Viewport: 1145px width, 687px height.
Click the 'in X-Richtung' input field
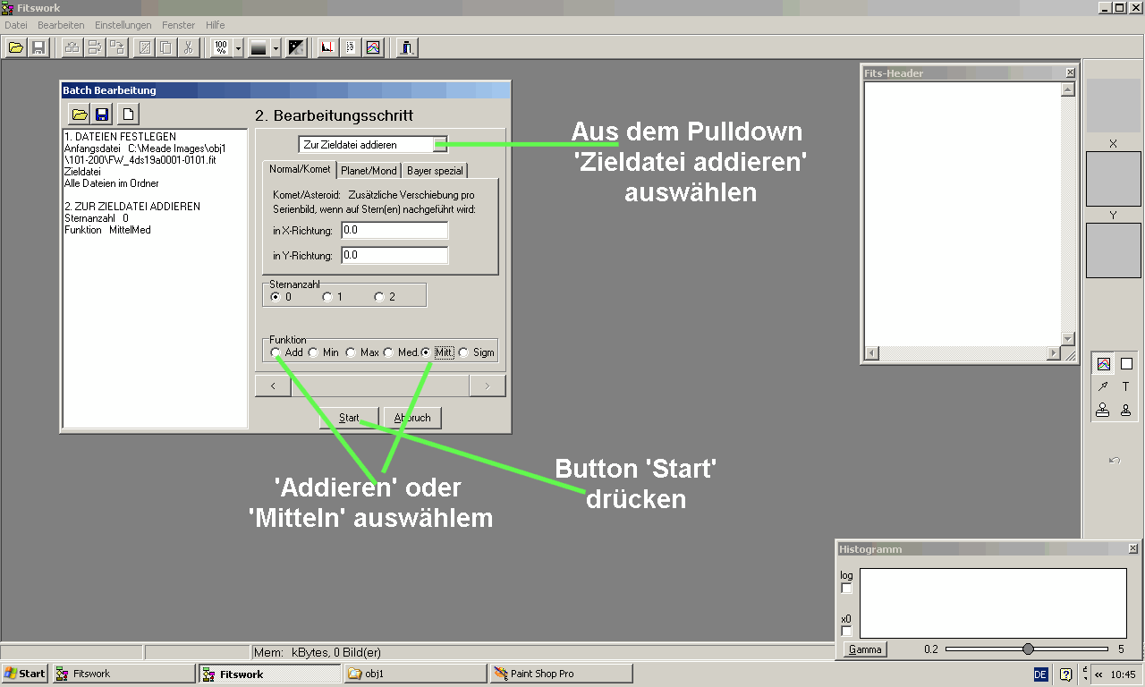pyautogui.click(x=394, y=231)
